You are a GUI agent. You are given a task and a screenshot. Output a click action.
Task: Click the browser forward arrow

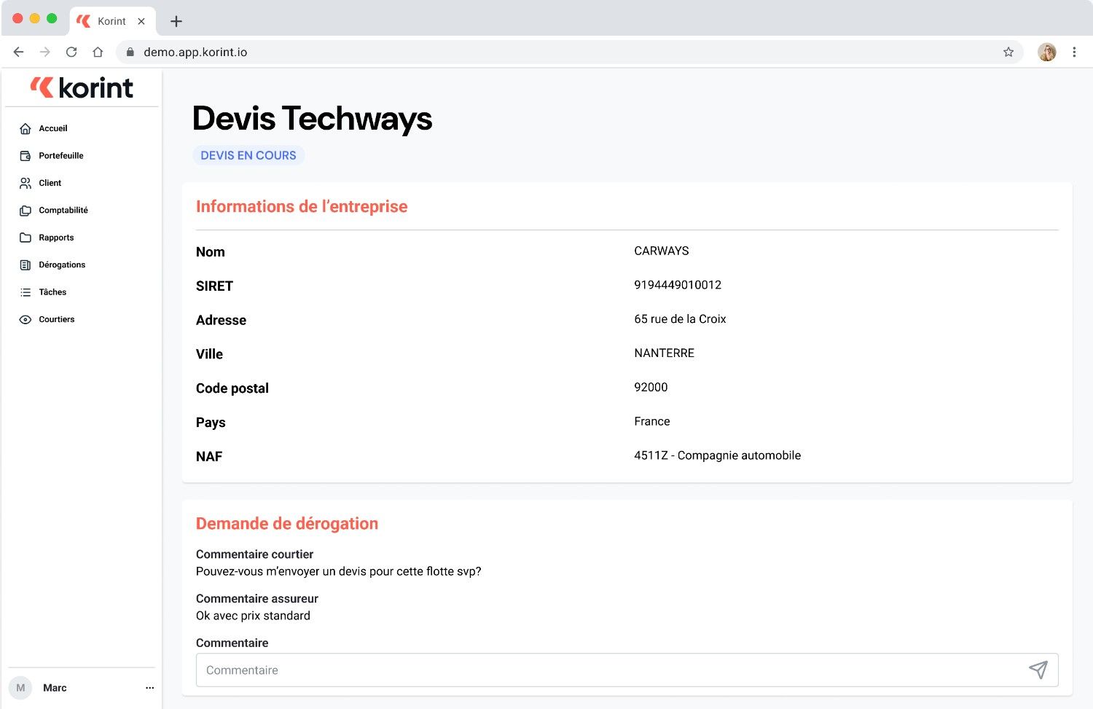click(x=45, y=52)
